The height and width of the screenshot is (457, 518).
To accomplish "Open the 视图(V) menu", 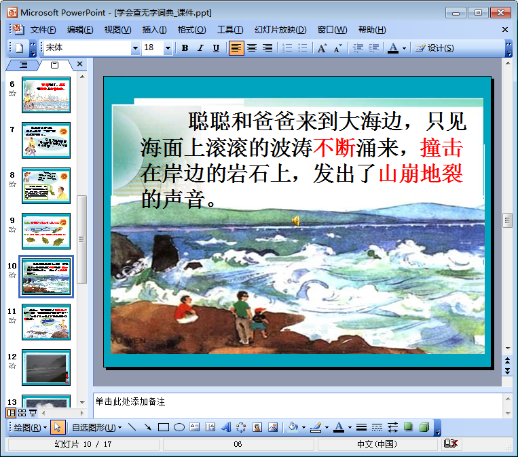I will pos(118,30).
